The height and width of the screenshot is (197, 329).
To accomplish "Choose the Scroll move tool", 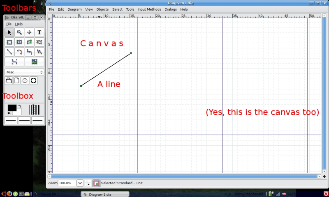I will tap(29, 32).
